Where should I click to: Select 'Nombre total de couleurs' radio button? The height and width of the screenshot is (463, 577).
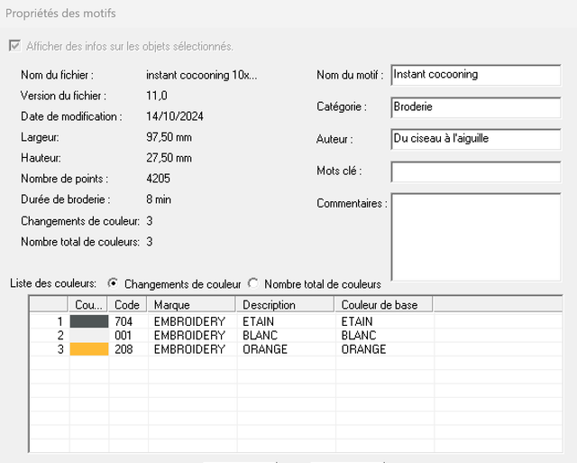coord(253,283)
